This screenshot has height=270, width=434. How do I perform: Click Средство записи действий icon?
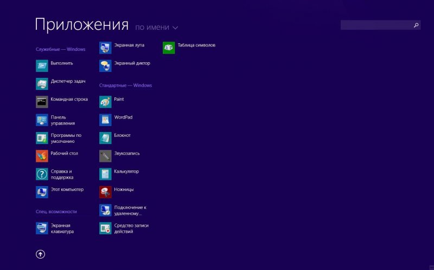pos(105,228)
